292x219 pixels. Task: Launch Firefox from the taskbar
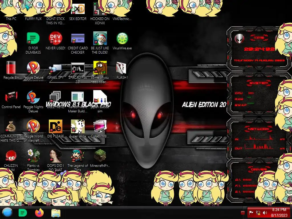(39, 213)
